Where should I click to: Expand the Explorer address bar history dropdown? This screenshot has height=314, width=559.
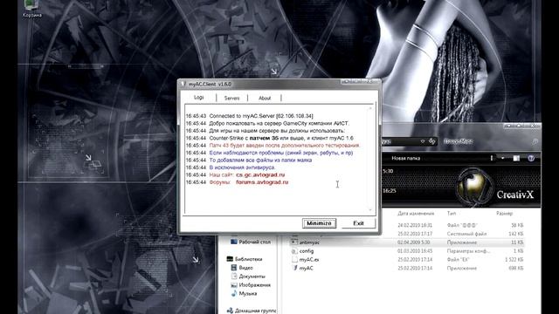(x=423, y=141)
